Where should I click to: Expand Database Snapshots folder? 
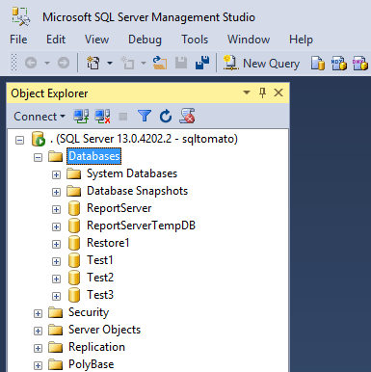point(56,193)
